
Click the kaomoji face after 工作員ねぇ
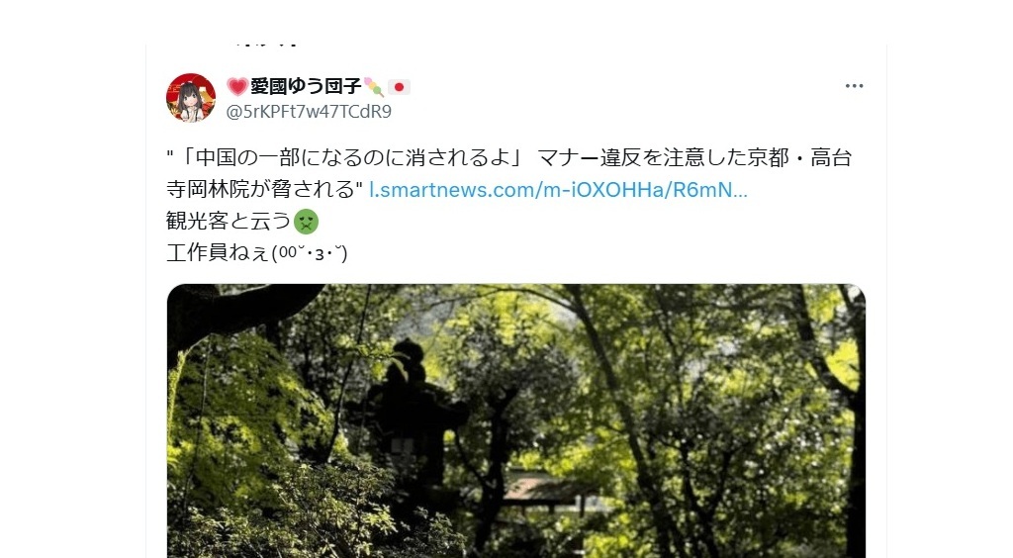click(310, 253)
